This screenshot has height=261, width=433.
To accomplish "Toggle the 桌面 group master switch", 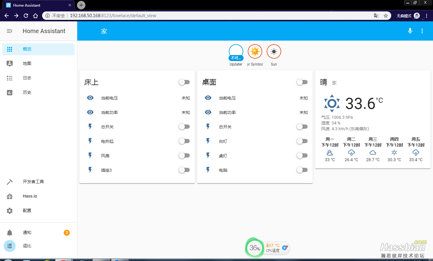I will [302, 82].
